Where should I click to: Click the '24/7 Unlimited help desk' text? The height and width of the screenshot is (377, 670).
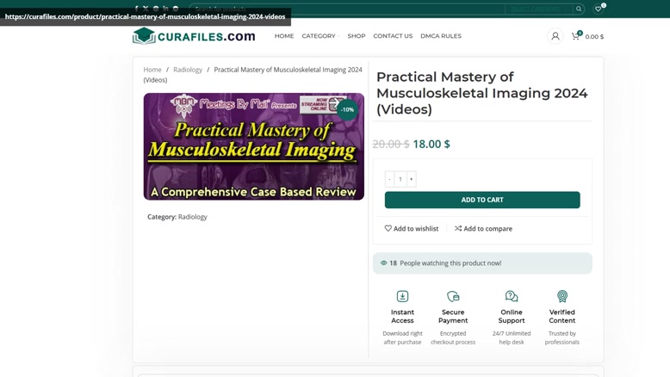pos(512,337)
